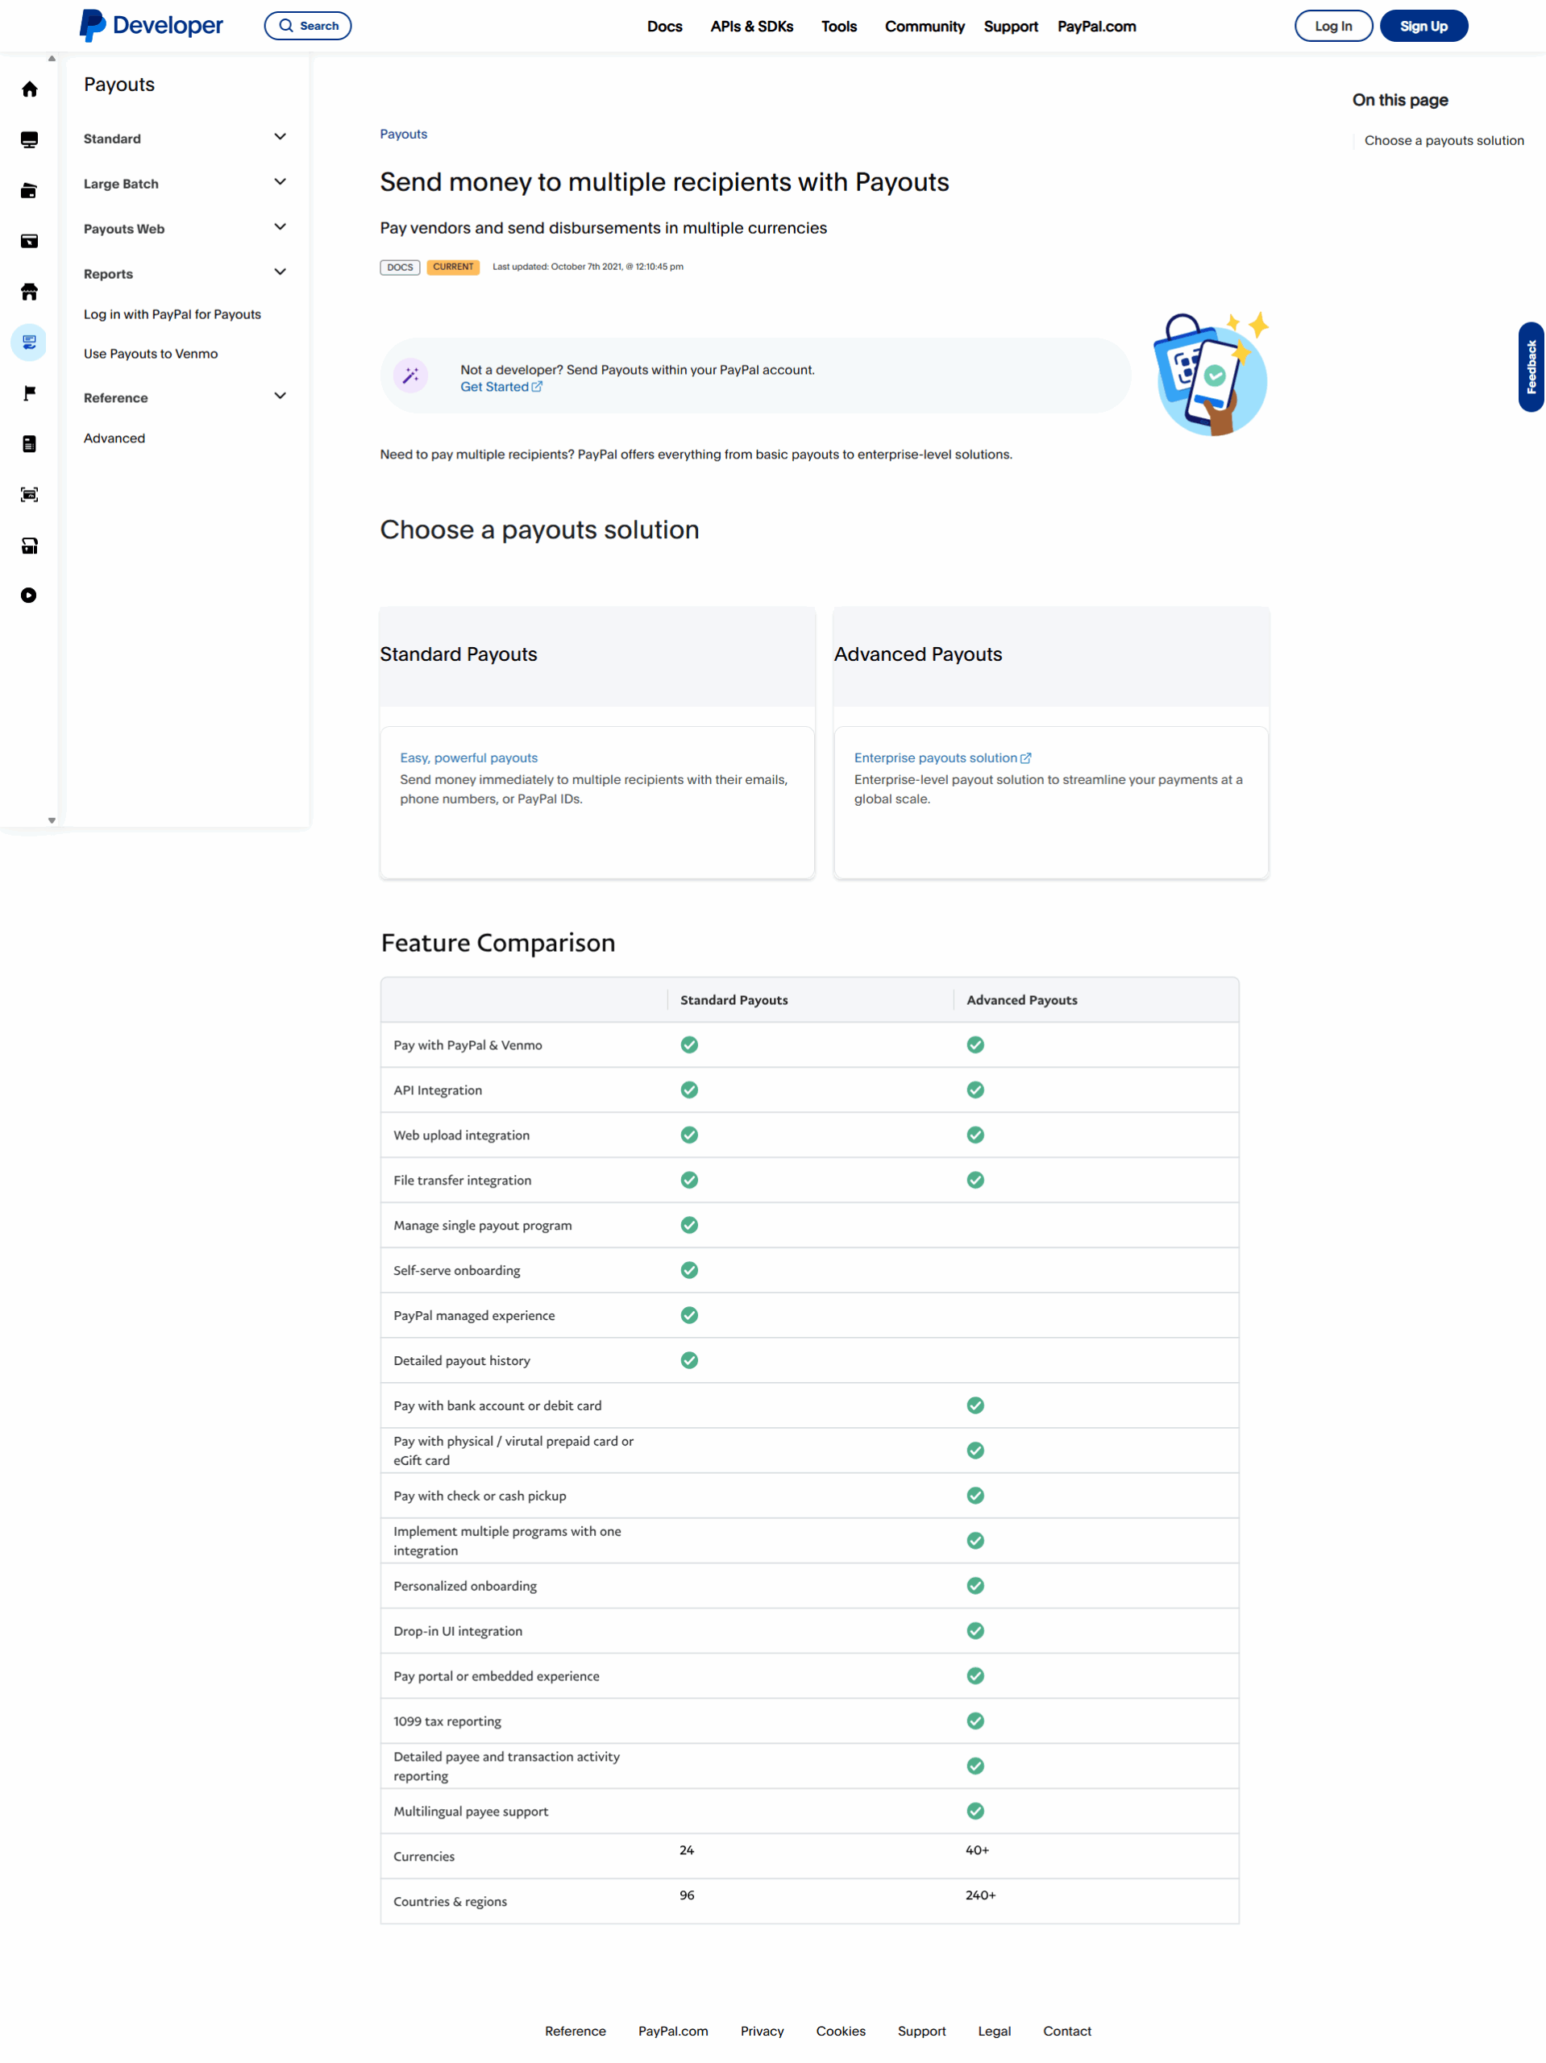1546x2063 pixels.
Task: Click the Large Batch sidebar label
Action: pyautogui.click(x=121, y=184)
